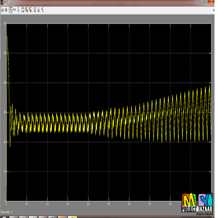This screenshot has width=218, height=218.
Task: Select the Zoom magnifier tool
Action: tap(11, 10)
